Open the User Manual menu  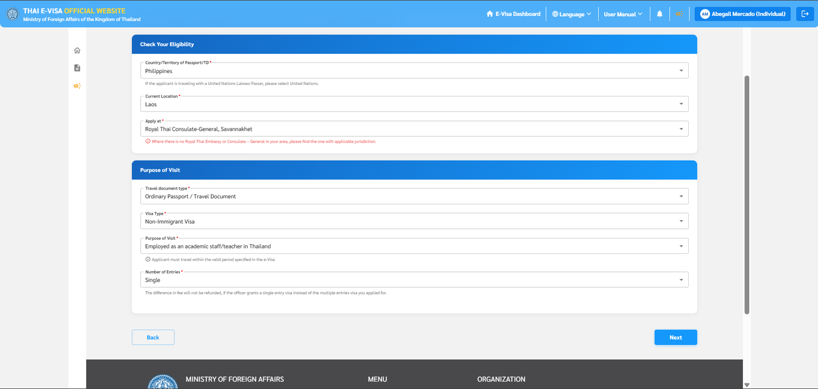point(623,14)
